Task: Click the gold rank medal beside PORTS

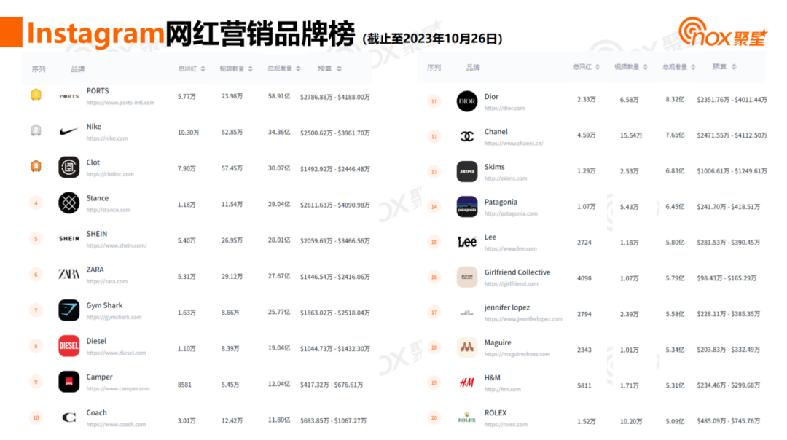Action: point(36,95)
